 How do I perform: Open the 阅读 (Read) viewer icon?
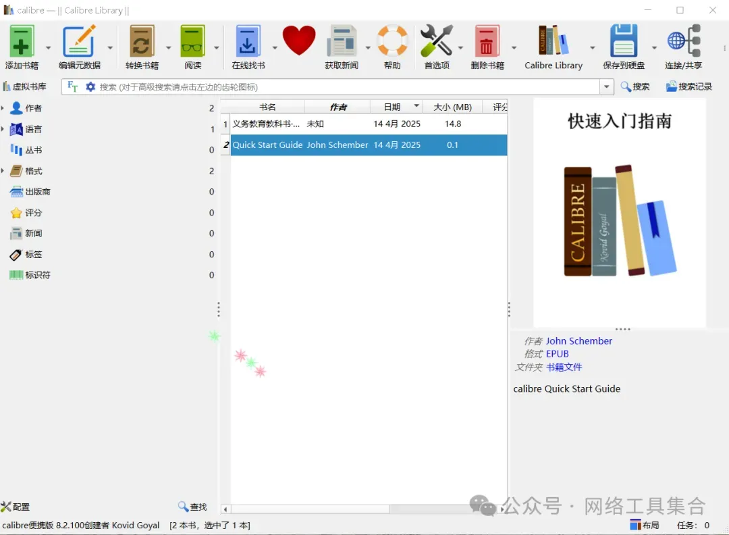(192, 42)
